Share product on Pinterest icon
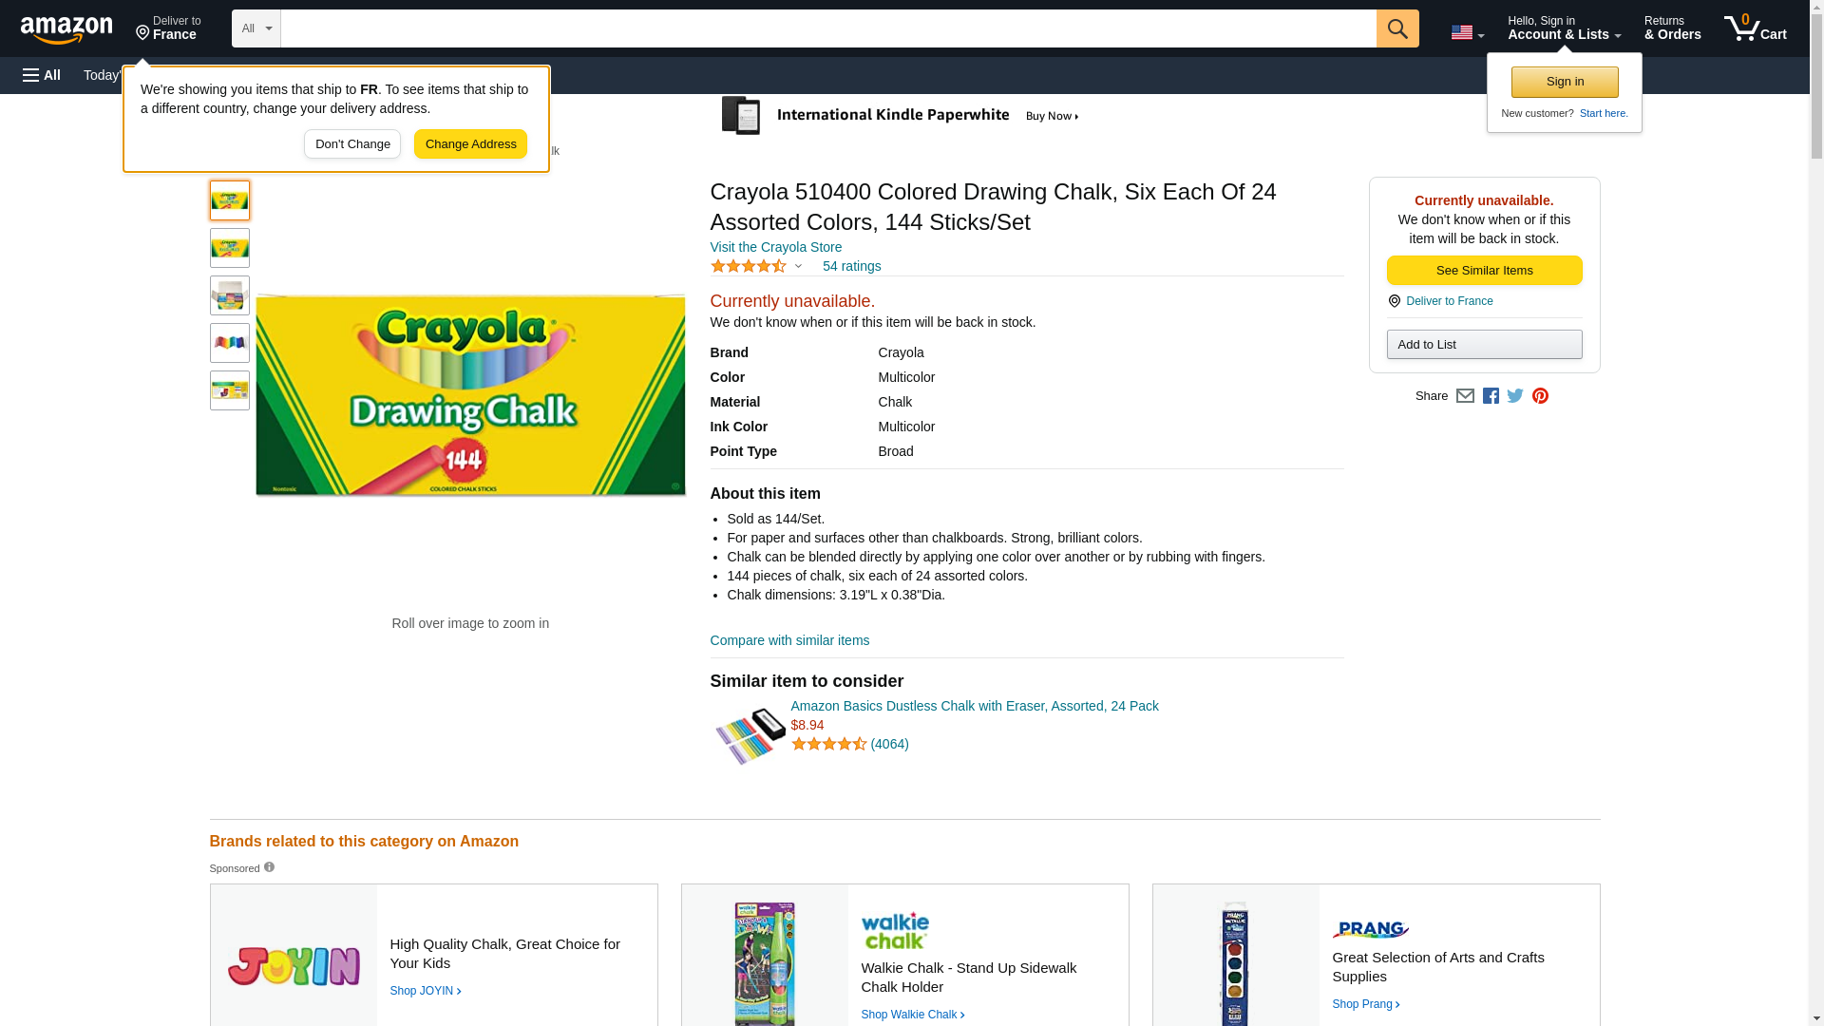 coord(1540,396)
